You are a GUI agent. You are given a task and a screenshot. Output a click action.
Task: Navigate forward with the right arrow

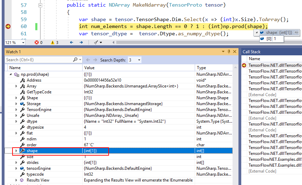click(81, 43)
